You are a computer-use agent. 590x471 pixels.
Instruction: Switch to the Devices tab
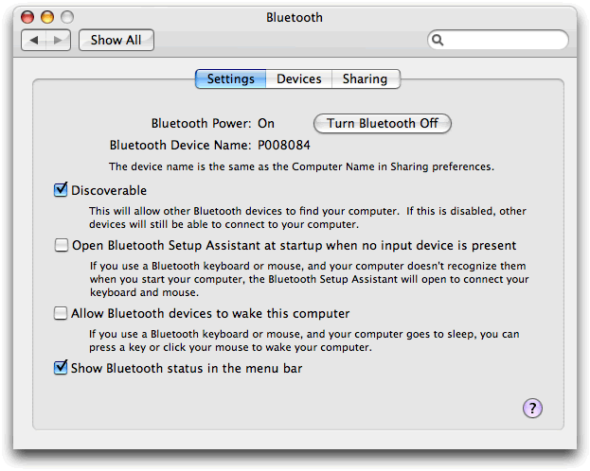pyautogui.click(x=298, y=79)
